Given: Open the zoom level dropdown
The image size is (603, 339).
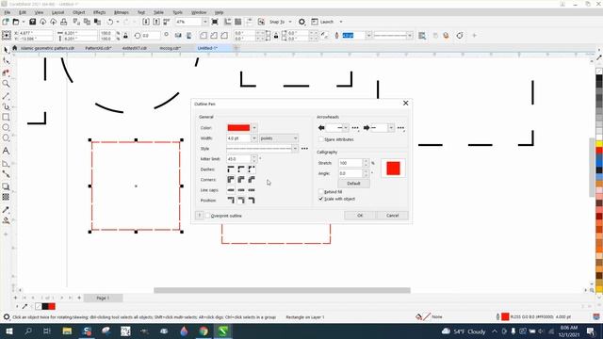Looking at the screenshot, I should coord(205,22).
